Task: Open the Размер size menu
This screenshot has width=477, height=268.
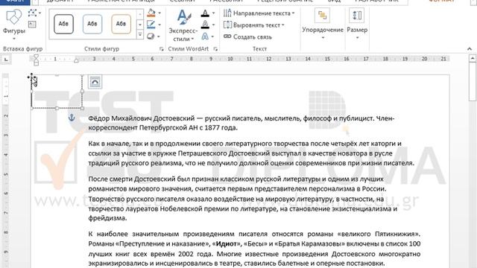Action: 357,25
